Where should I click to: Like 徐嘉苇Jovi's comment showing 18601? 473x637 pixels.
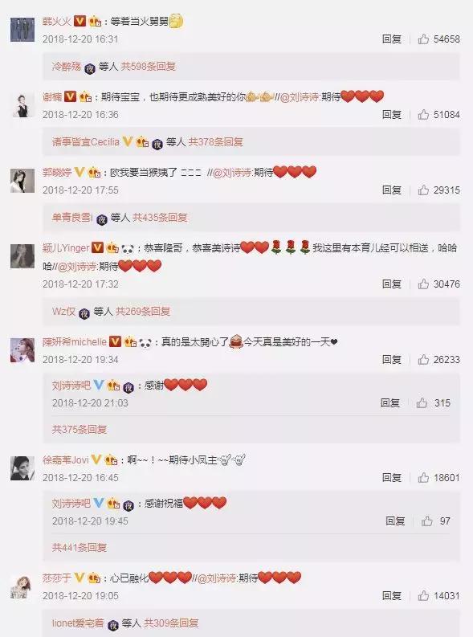tap(423, 478)
